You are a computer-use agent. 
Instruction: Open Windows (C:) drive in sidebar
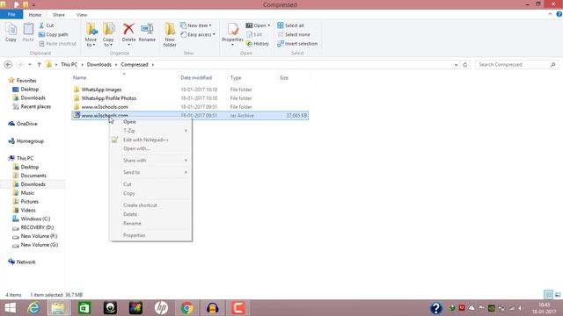32,219
